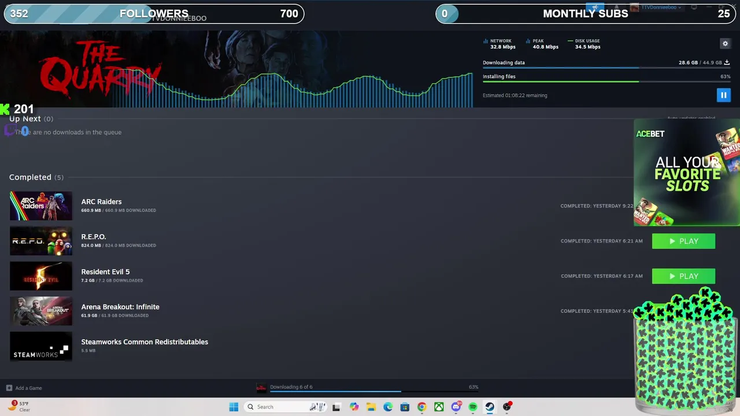Click Up Next section header

click(31, 118)
